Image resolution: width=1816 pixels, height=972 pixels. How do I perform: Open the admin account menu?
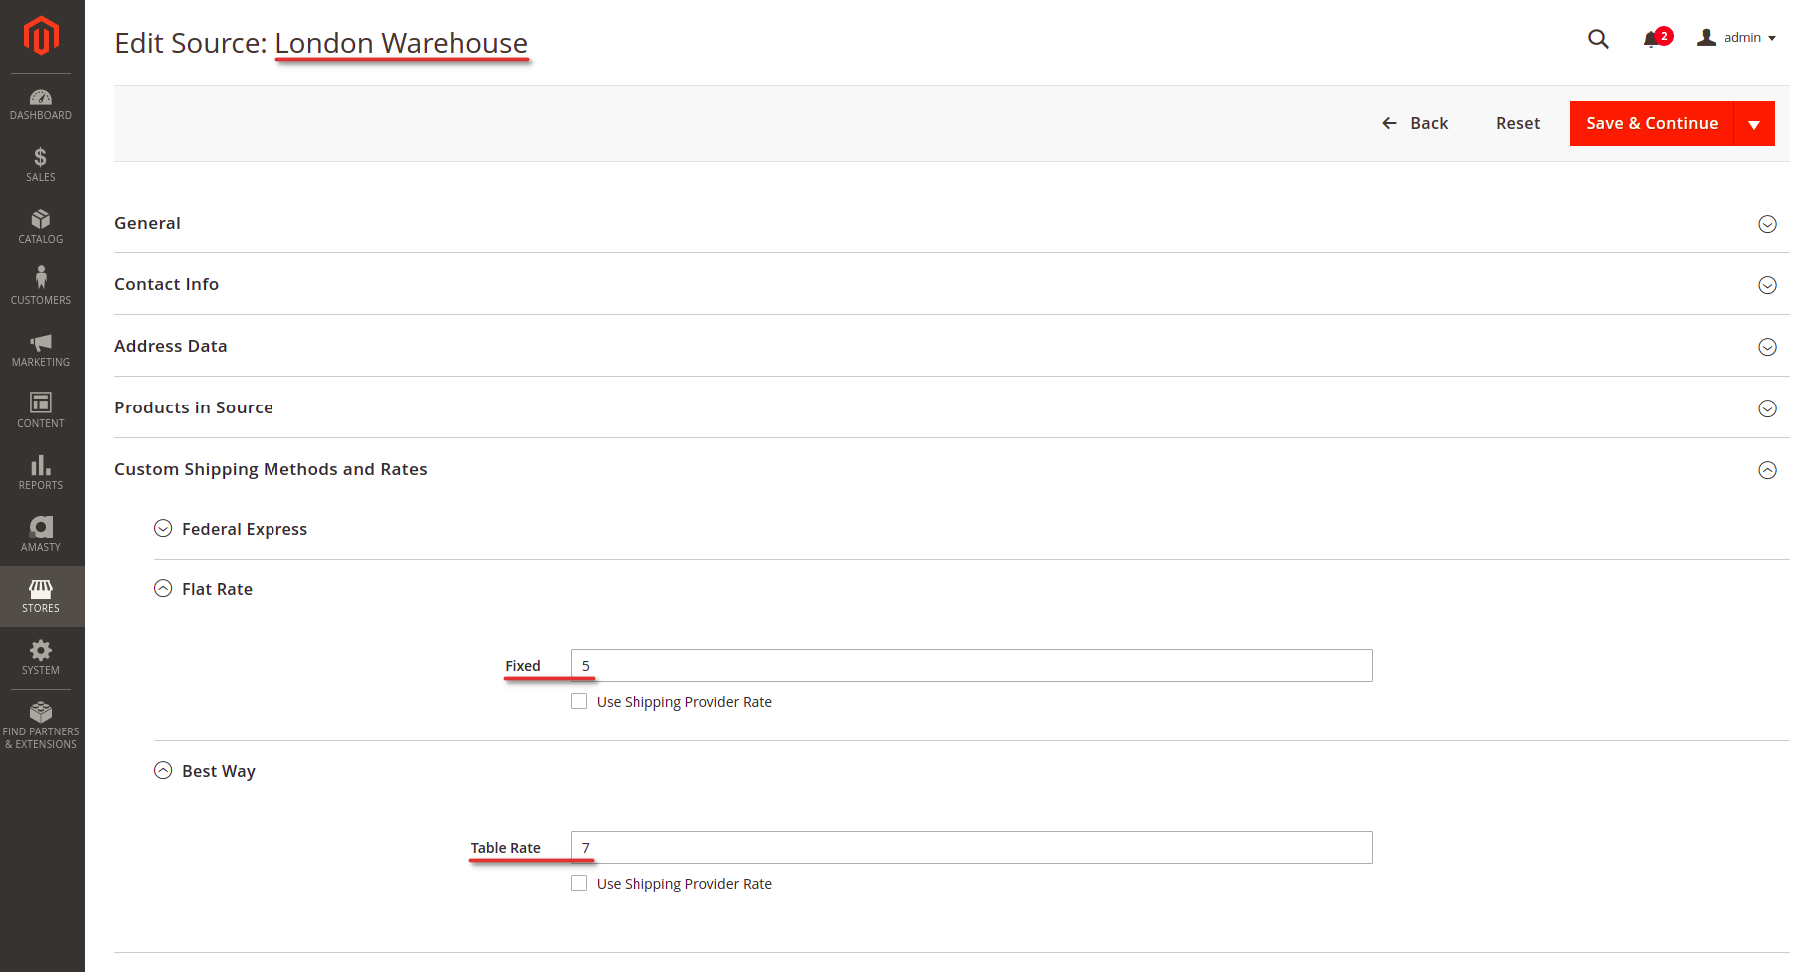1736,38
